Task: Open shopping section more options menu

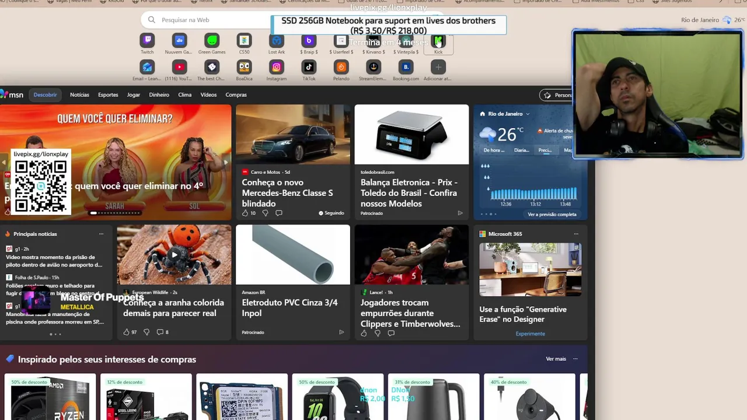Action: tap(575, 359)
